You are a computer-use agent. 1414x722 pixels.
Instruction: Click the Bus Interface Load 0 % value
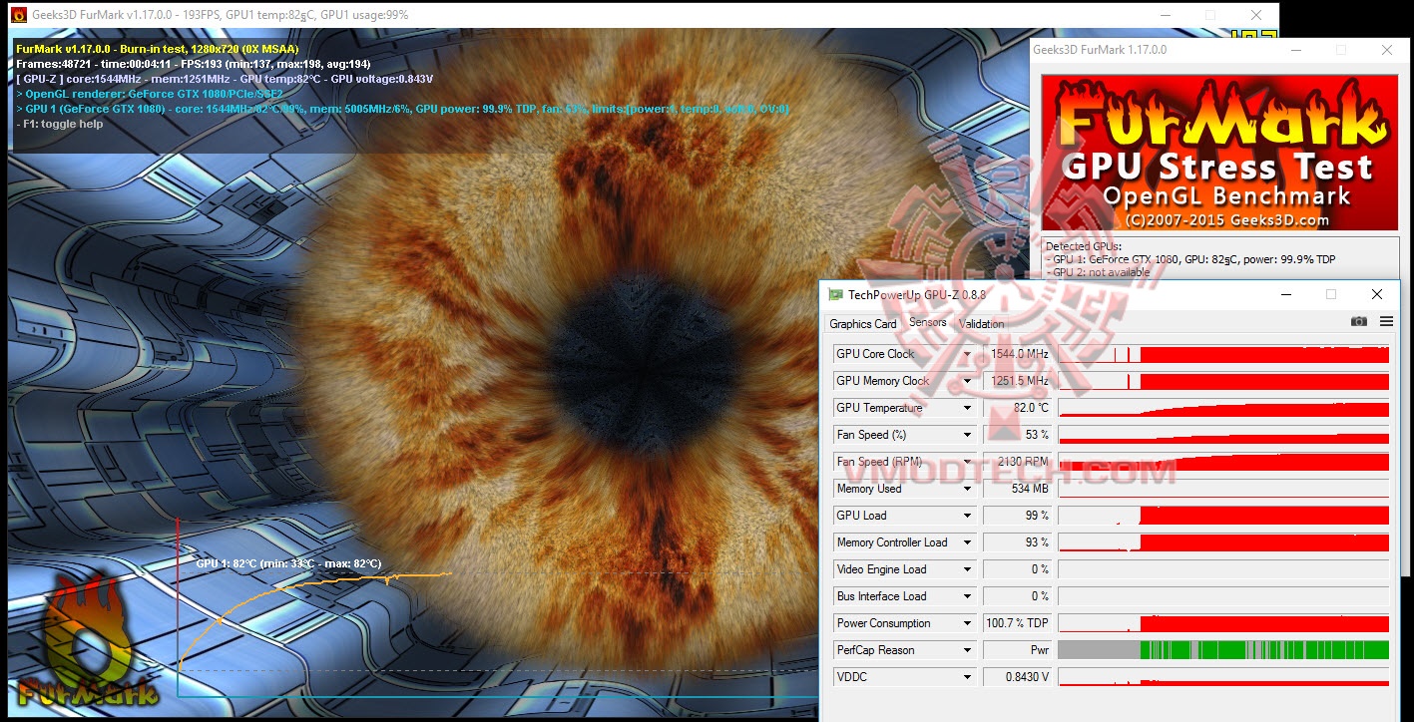[x=1018, y=596]
